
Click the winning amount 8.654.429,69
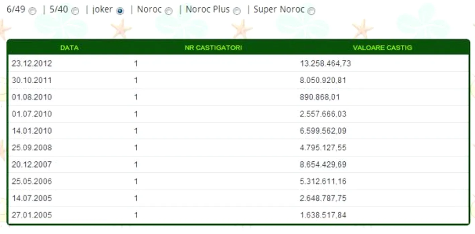pyautogui.click(x=323, y=164)
